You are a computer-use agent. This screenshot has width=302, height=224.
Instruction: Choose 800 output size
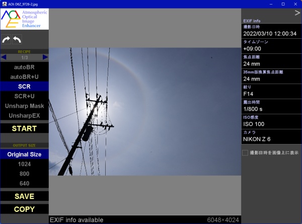(x=24, y=174)
